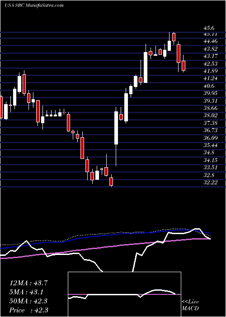Click the Price : 42.3 legend entry

(28, 310)
